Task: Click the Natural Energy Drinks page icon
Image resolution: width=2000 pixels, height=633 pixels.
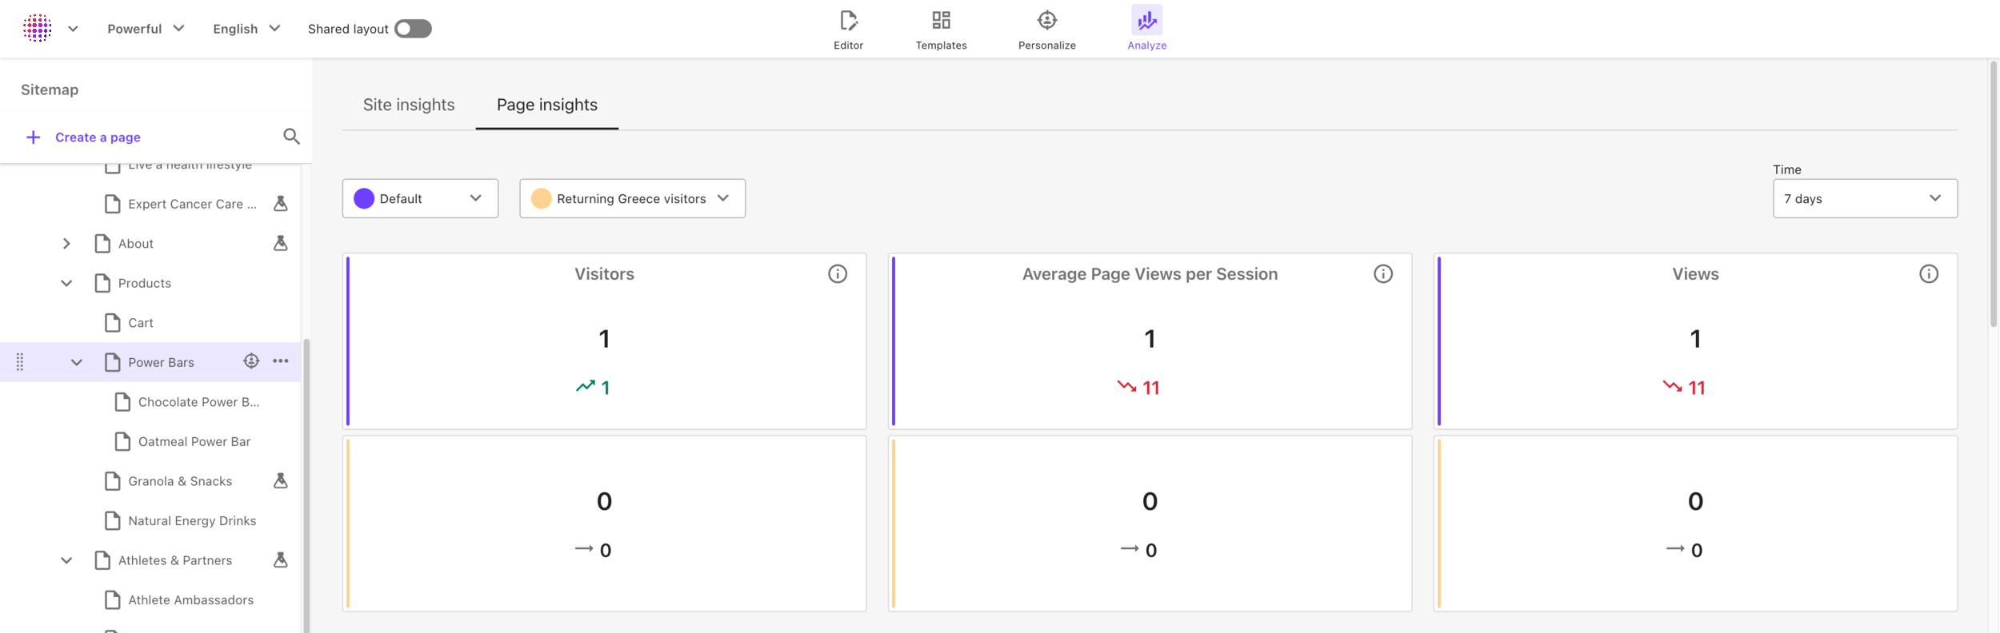Action: 113,521
